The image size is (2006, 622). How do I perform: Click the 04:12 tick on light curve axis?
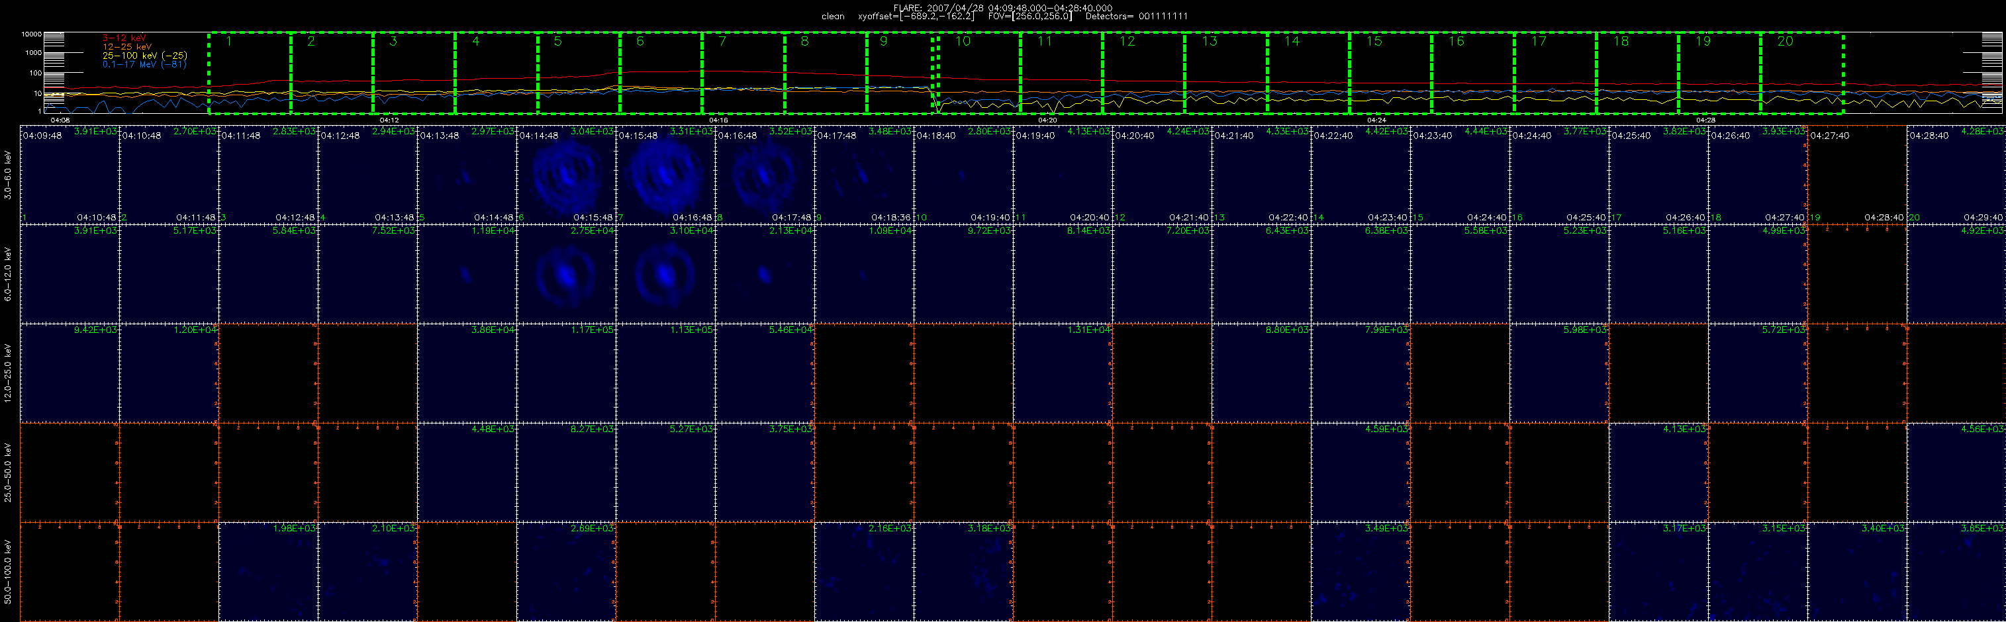tap(389, 120)
